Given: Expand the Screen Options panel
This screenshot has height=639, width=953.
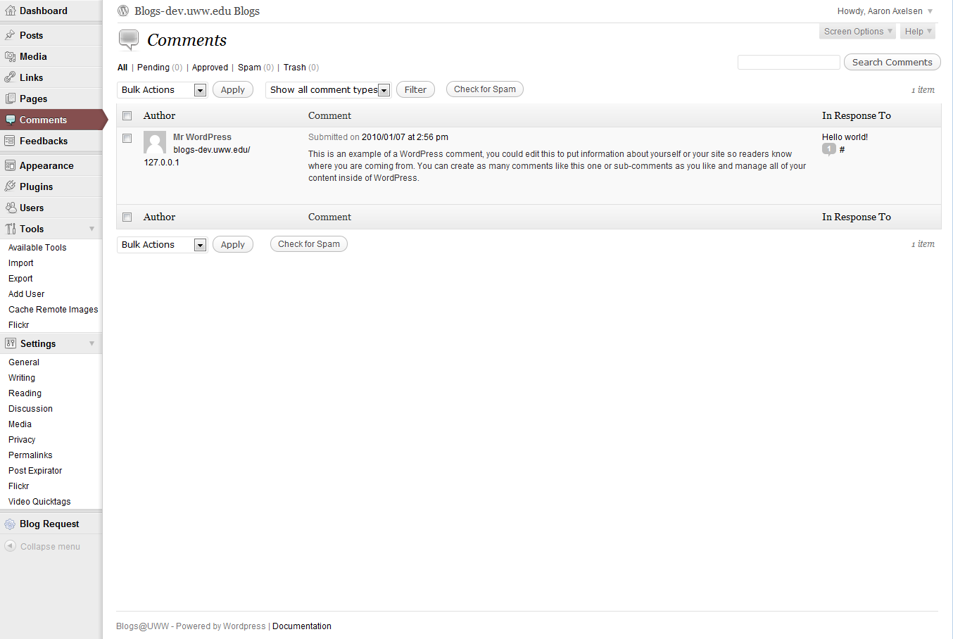Looking at the screenshot, I should click(x=857, y=32).
